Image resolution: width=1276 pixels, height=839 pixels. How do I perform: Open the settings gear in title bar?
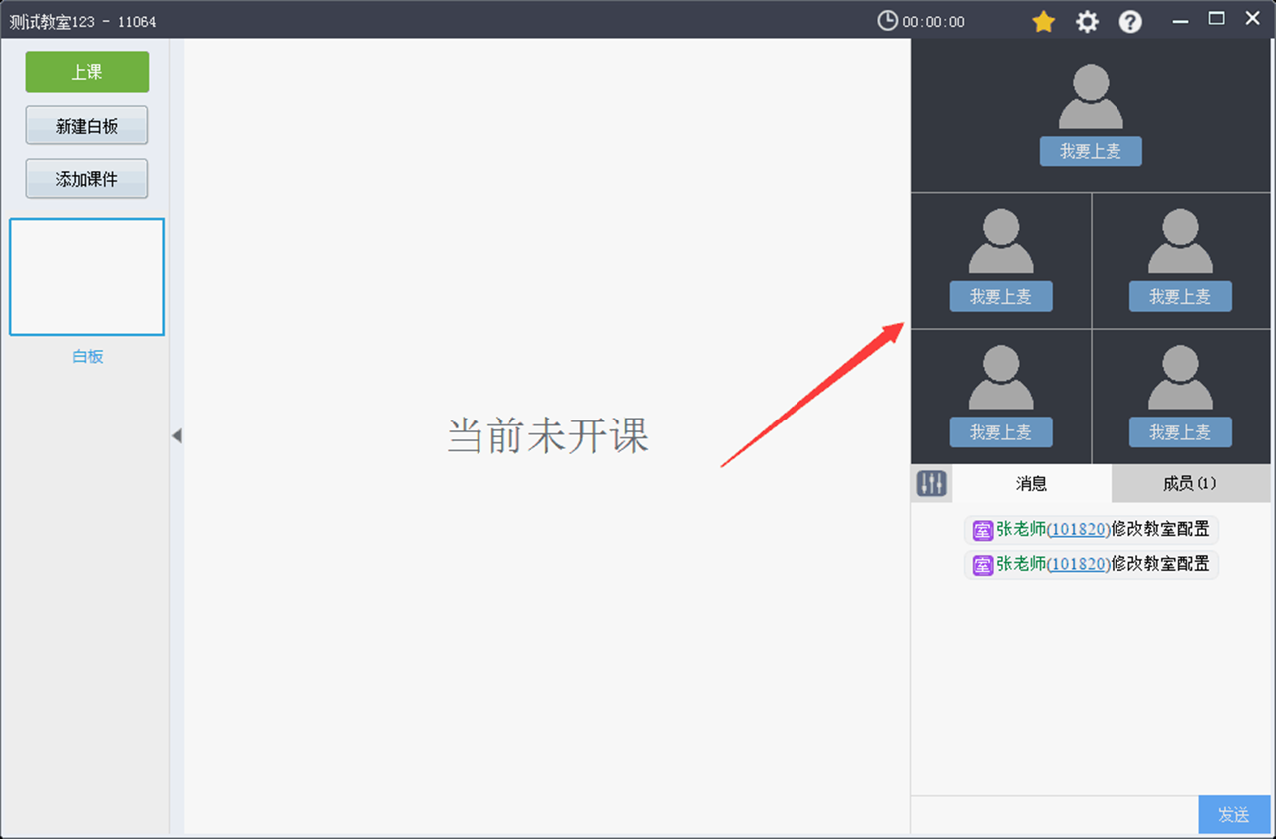point(1087,20)
